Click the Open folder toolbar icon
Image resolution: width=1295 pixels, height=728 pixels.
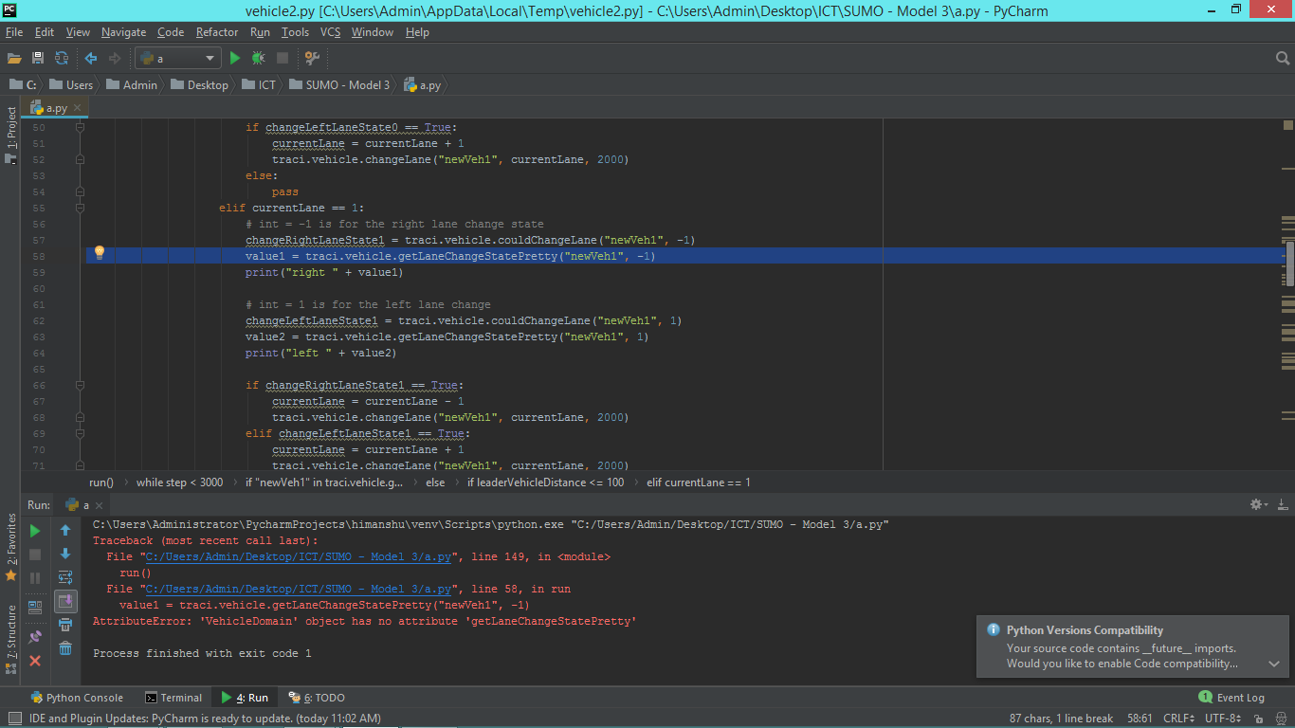click(14, 59)
